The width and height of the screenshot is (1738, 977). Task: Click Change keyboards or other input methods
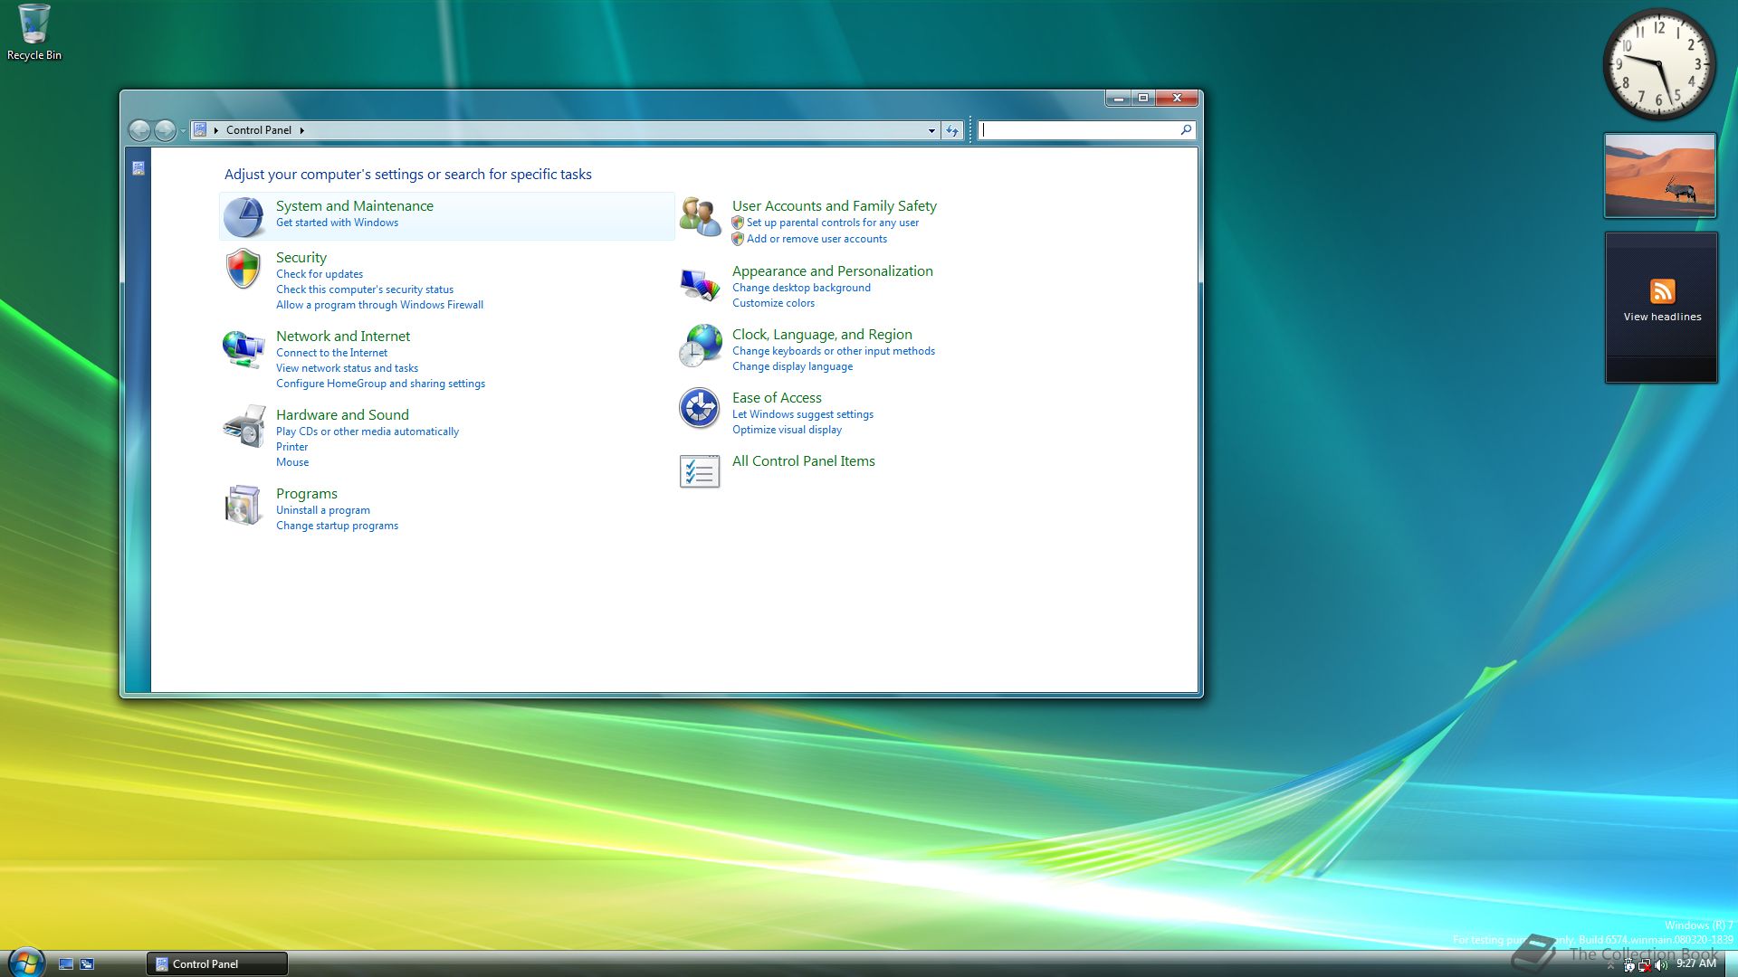[834, 351]
